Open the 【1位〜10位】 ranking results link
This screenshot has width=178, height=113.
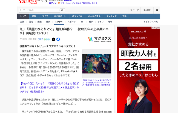pyautogui.click(x=49, y=87)
